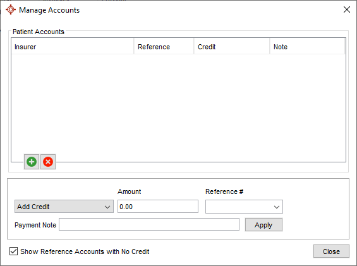Select the Credit column header
Screen dimensions: 357x266
tap(232, 47)
